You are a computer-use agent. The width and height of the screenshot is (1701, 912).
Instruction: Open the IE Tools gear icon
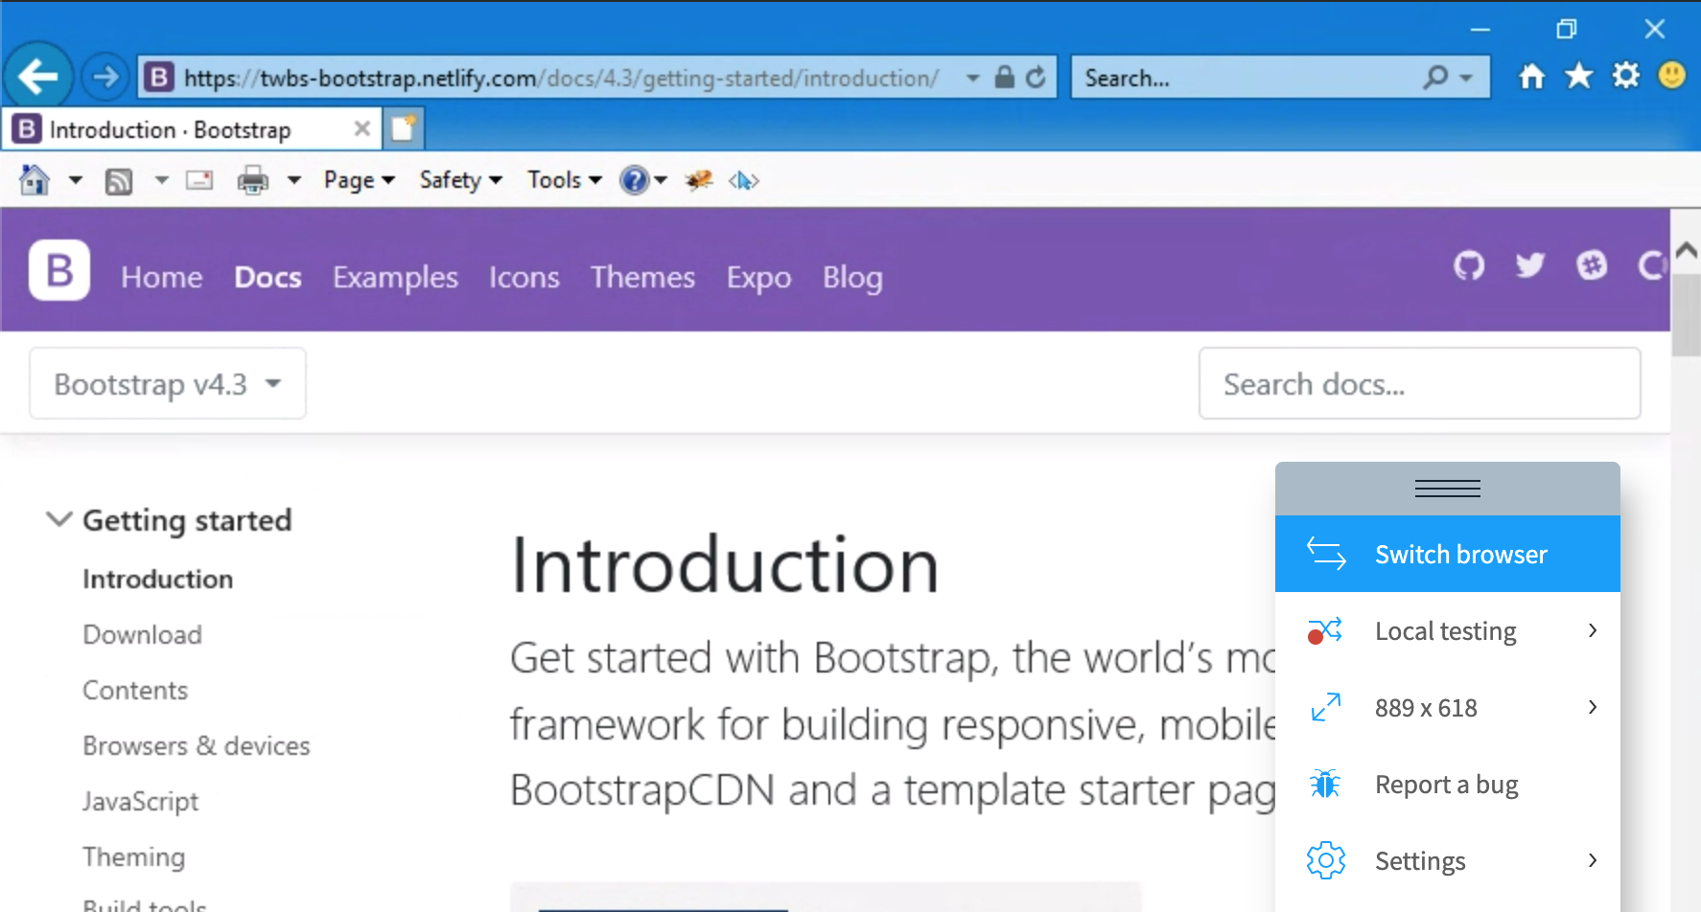coord(1625,76)
